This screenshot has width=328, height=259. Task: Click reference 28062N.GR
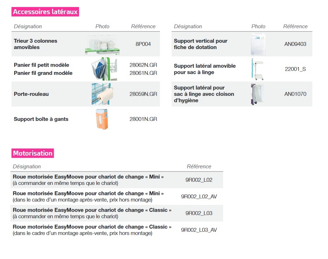pos(143,65)
